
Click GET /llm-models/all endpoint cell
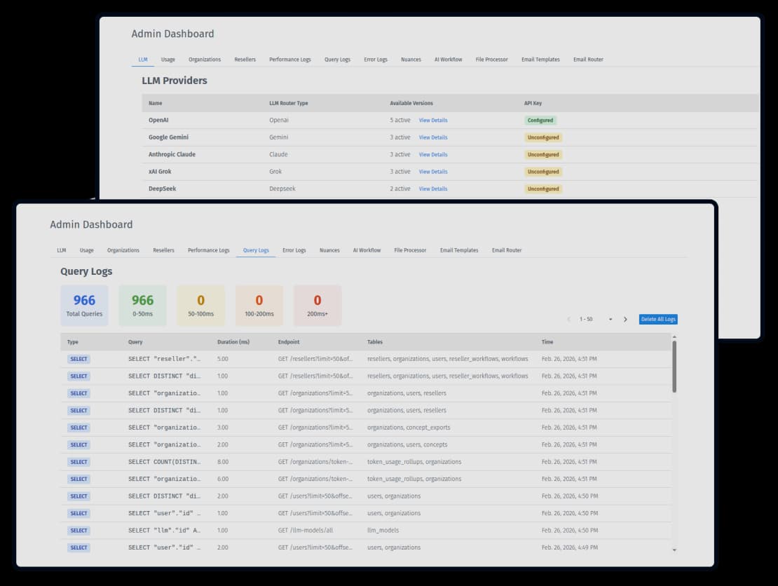[305, 531]
